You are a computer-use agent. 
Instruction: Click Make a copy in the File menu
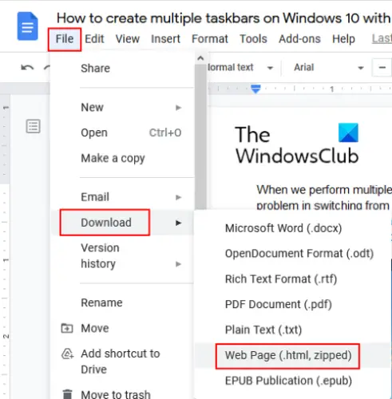[x=113, y=159]
